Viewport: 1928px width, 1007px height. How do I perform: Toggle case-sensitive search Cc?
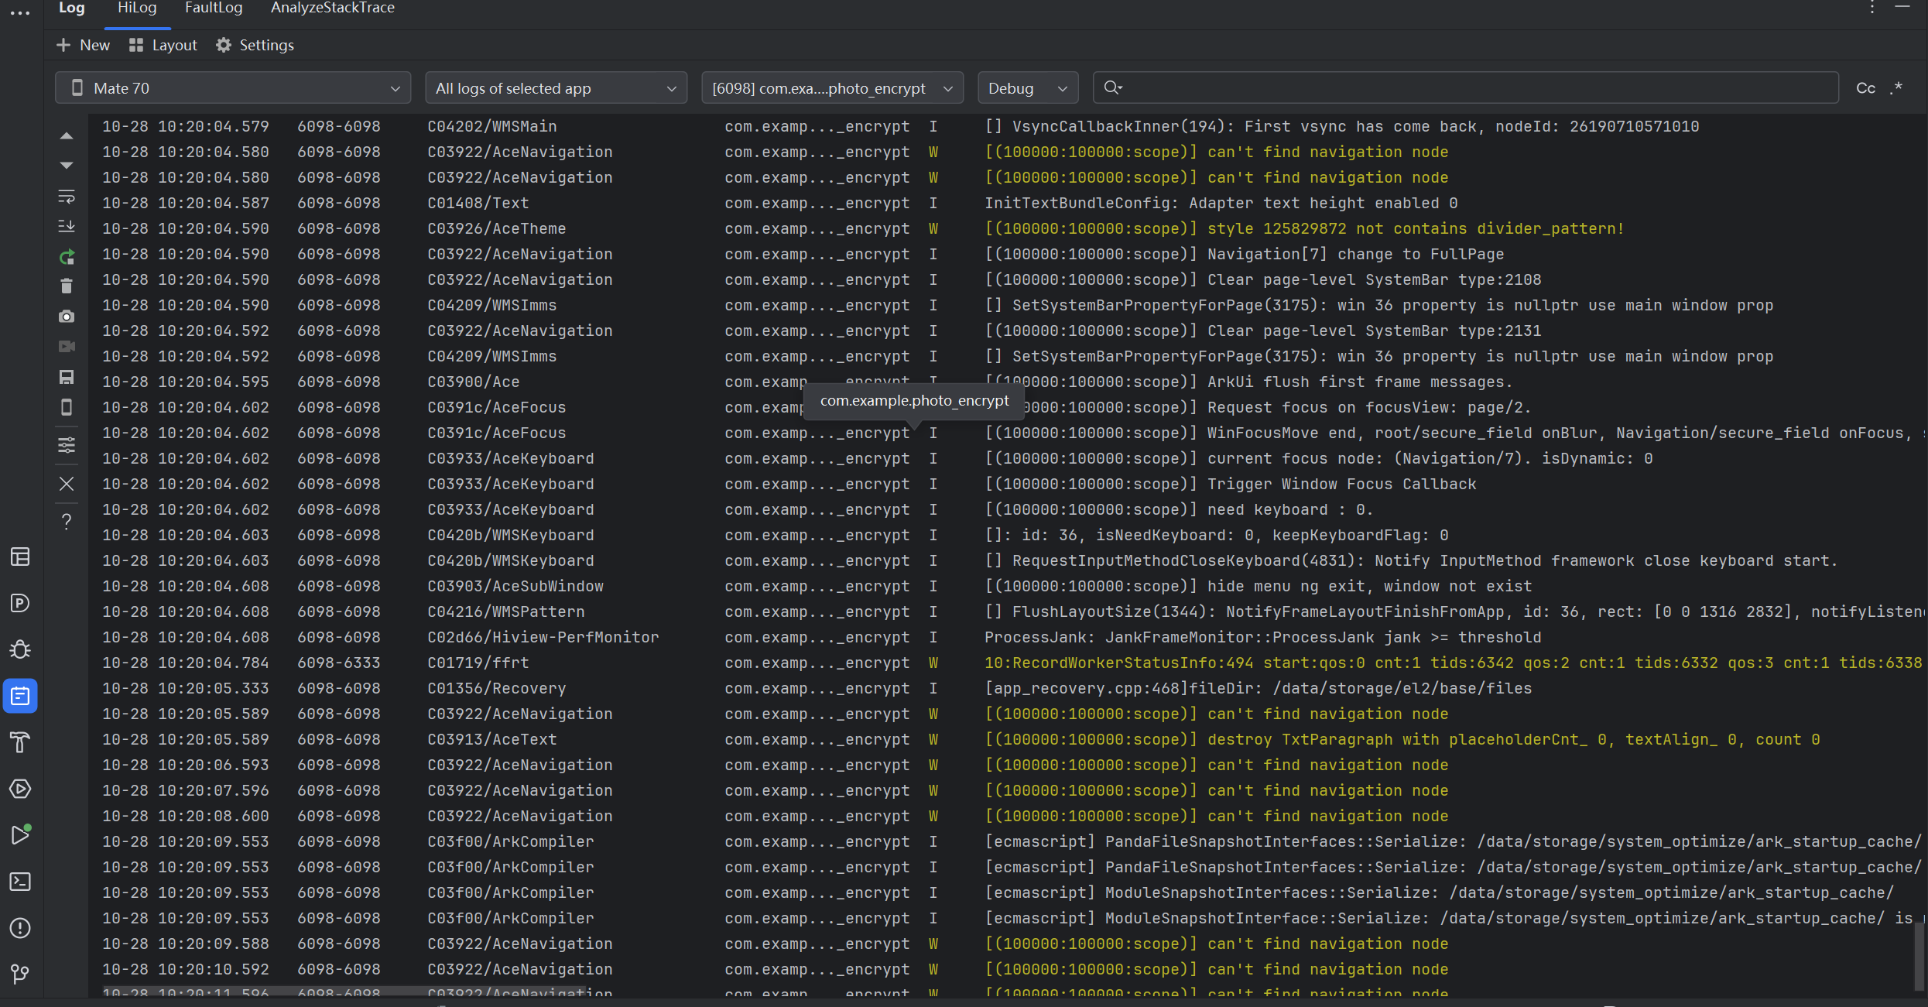point(1865,88)
